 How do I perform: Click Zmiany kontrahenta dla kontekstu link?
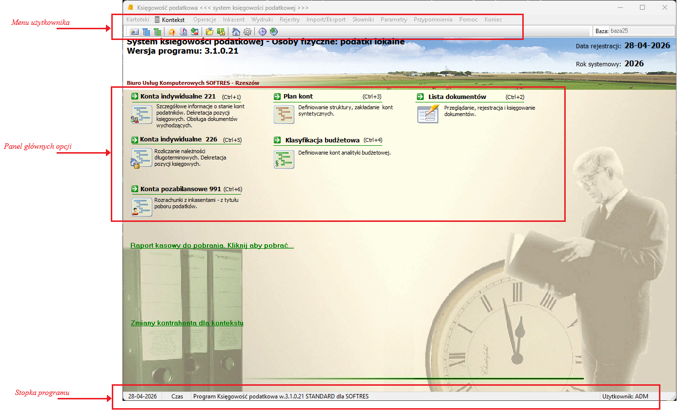pos(187,323)
